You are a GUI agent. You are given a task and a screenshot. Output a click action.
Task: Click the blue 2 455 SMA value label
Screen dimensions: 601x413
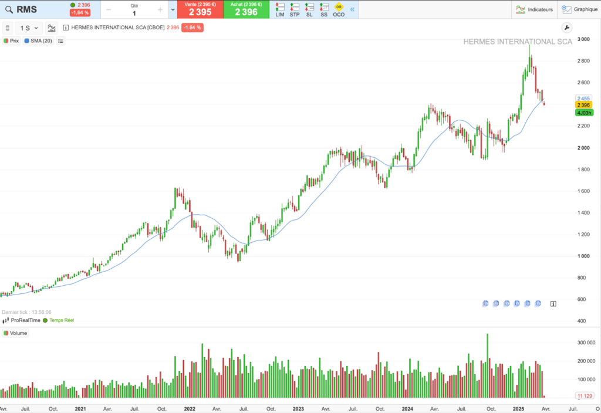[583, 99]
